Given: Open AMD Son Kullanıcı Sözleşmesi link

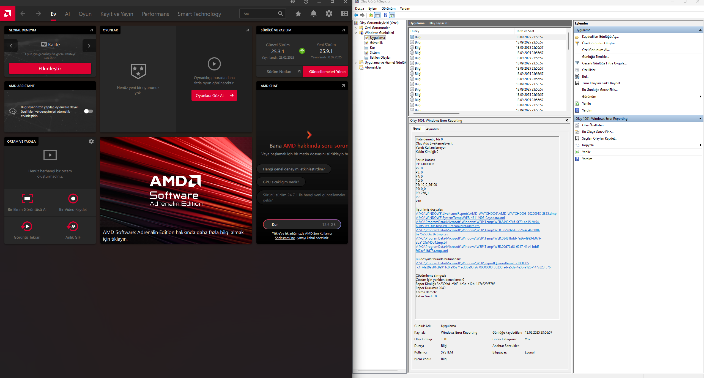Looking at the screenshot, I should point(303,236).
